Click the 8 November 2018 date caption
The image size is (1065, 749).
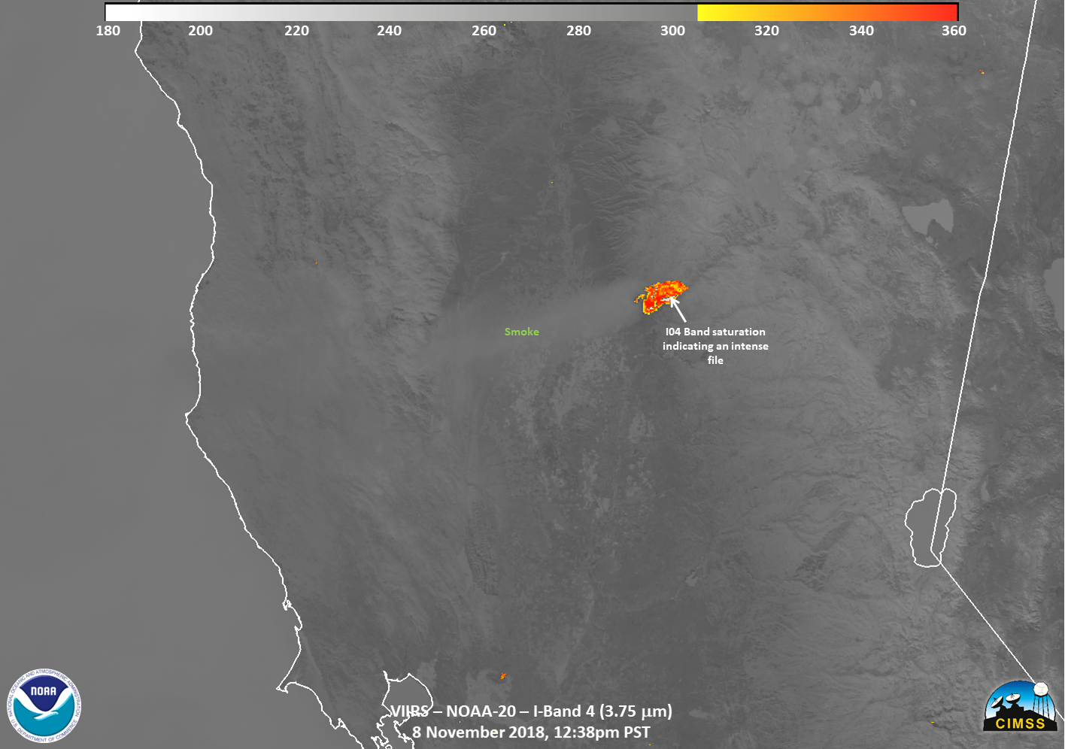tap(531, 732)
